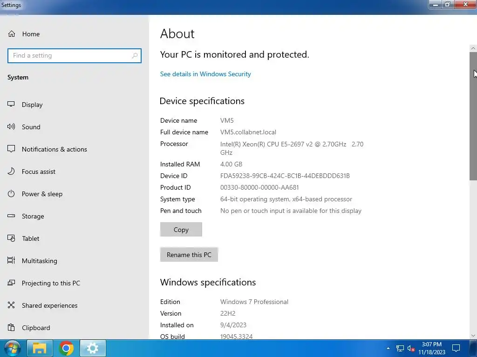Image resolution: width=477 pixels, height=357 pixels.
Task: Click the vertical scrollbar thumb
Action: (473, 116)
